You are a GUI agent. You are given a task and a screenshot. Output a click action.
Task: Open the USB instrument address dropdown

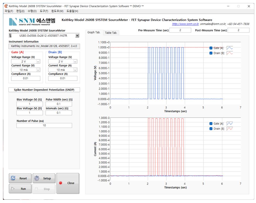point(77,36)
